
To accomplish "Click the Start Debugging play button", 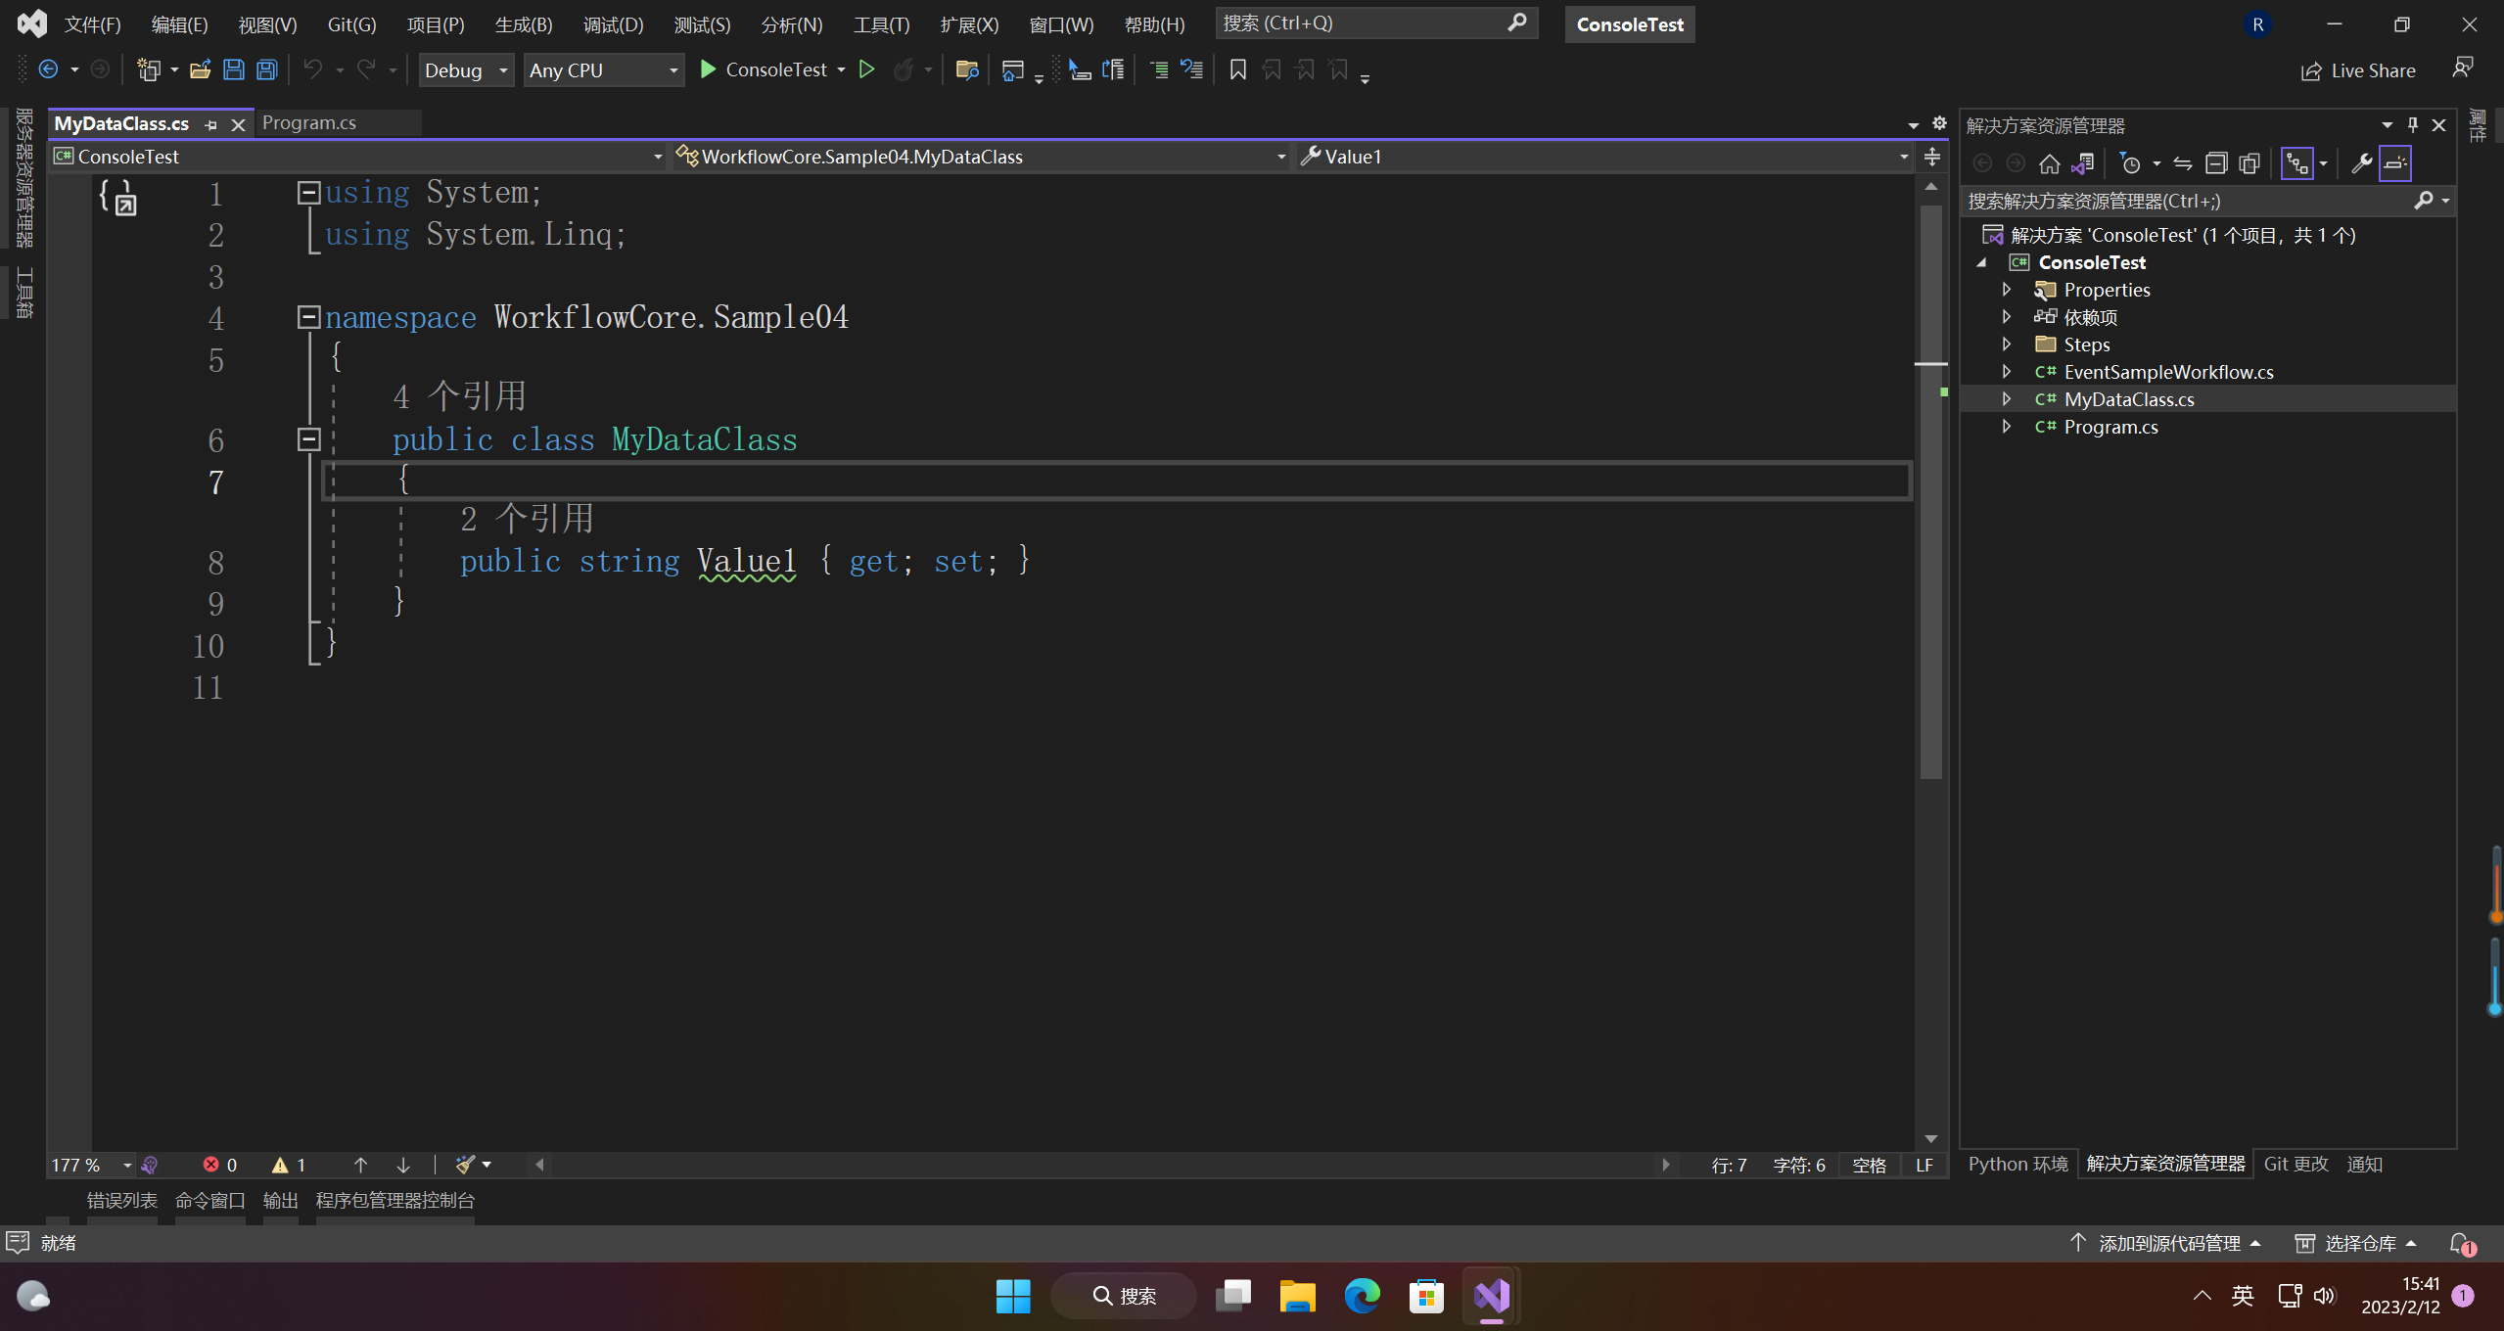I will [706, 69].
